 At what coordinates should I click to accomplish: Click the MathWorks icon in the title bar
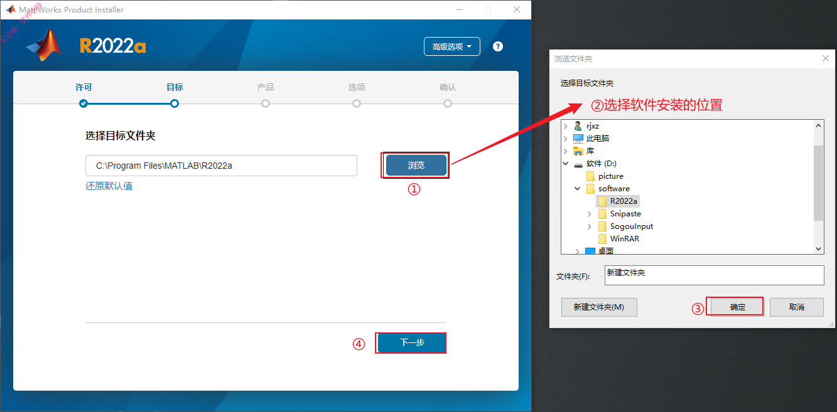pos(11,9)
